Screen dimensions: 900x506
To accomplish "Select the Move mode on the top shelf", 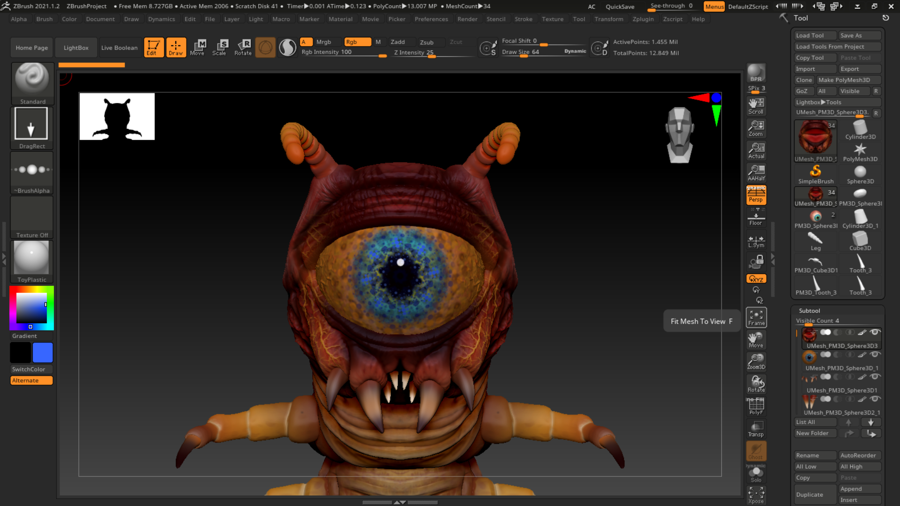I will 198,47.
